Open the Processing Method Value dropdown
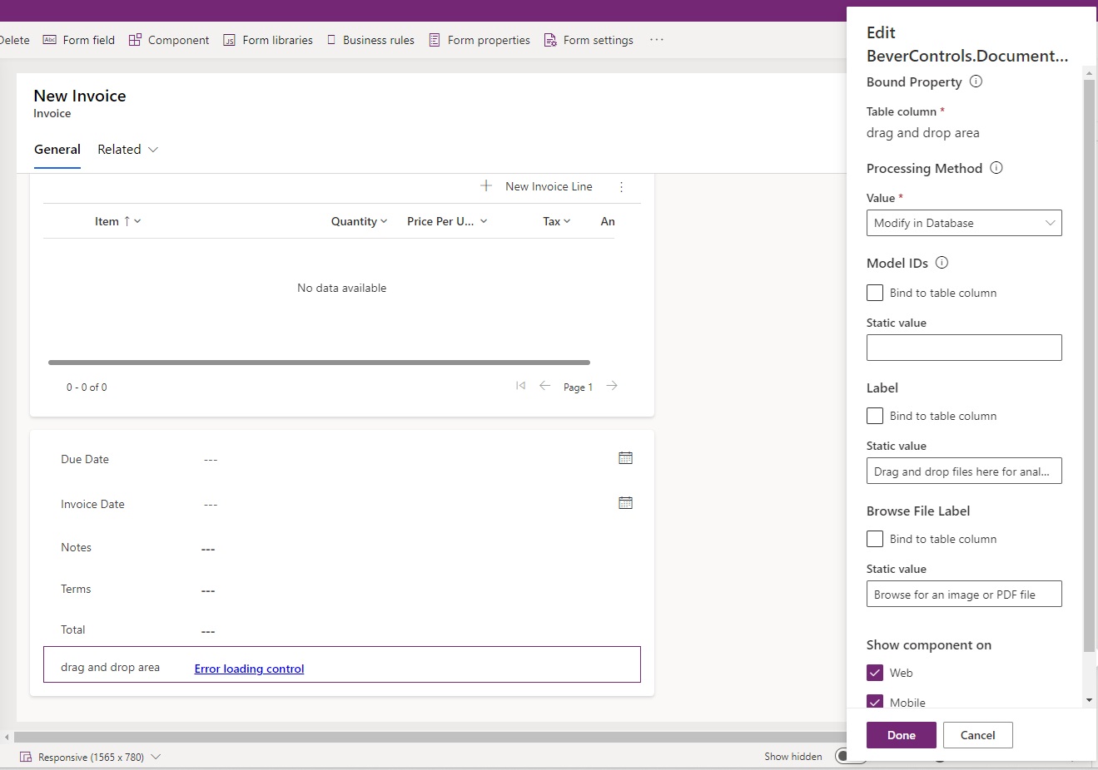The image size is (1098, 770). pos(964,223)
